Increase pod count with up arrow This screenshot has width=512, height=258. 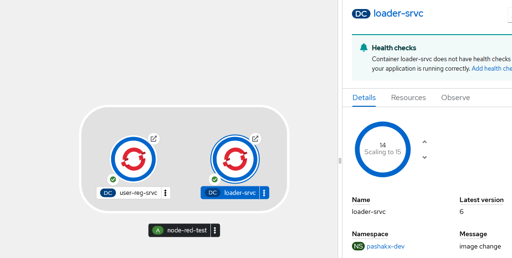425,142
